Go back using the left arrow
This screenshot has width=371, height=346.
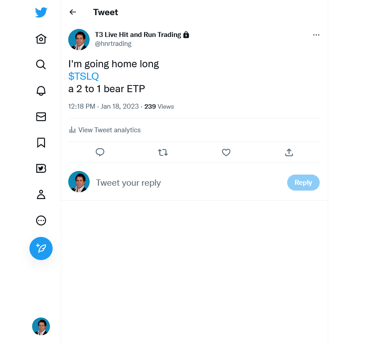pos(73,12)
